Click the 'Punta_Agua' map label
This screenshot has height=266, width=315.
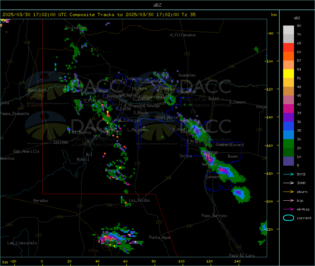tap(160, 237)
